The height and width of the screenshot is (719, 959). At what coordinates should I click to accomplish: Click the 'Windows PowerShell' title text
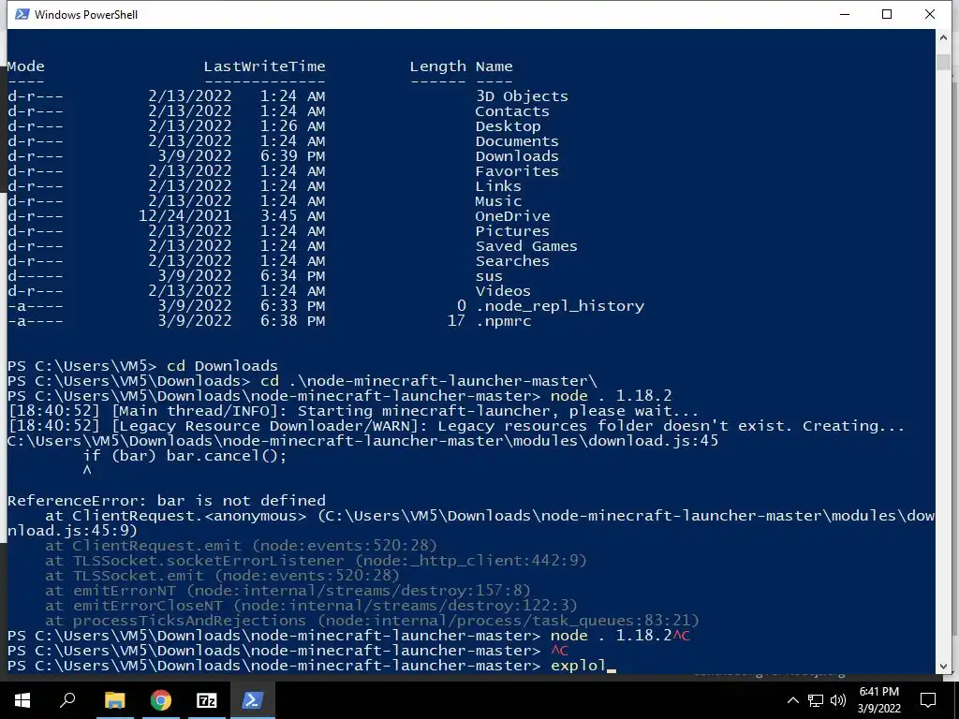(x=85, y=15)
